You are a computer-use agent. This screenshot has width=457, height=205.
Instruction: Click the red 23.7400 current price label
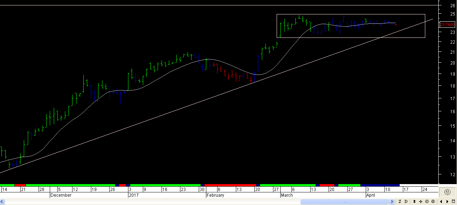tap(447, 25)
